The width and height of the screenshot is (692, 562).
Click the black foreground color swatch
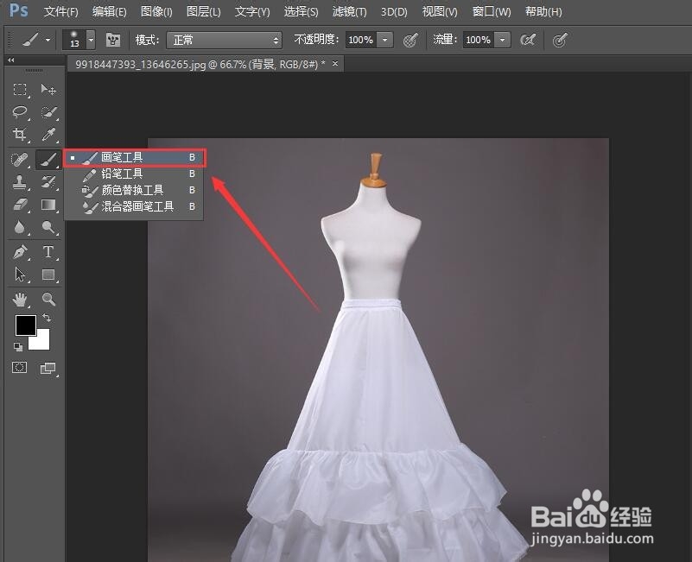click(x=26, y=325)
